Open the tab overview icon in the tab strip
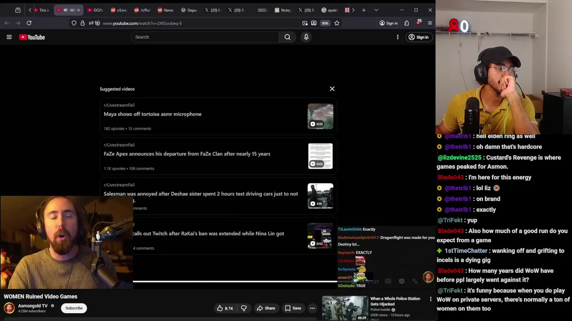This screenshot has height=321, width=572. 18,10
